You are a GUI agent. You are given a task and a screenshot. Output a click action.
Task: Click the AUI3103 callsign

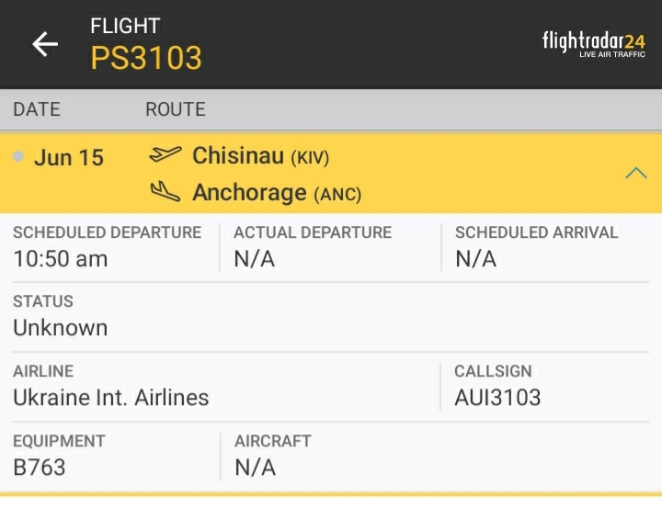[497, 398]
